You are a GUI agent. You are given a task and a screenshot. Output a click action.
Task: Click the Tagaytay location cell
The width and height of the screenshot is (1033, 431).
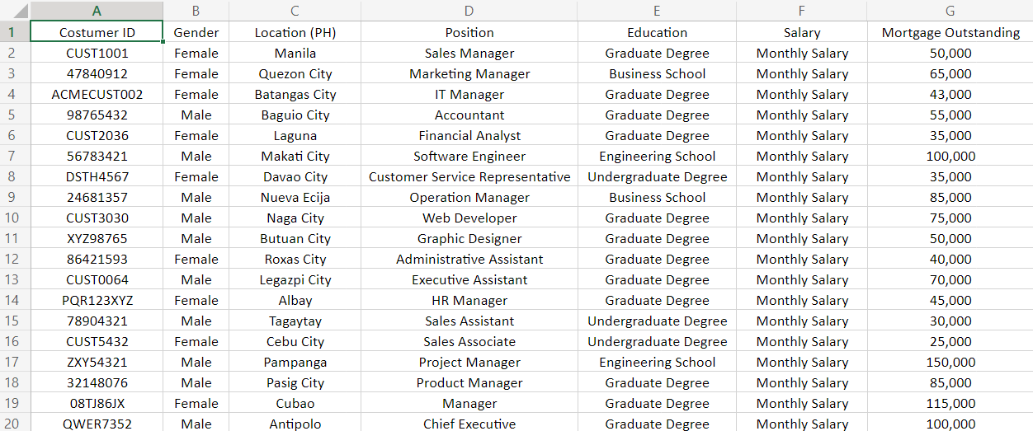pos(295,321)
